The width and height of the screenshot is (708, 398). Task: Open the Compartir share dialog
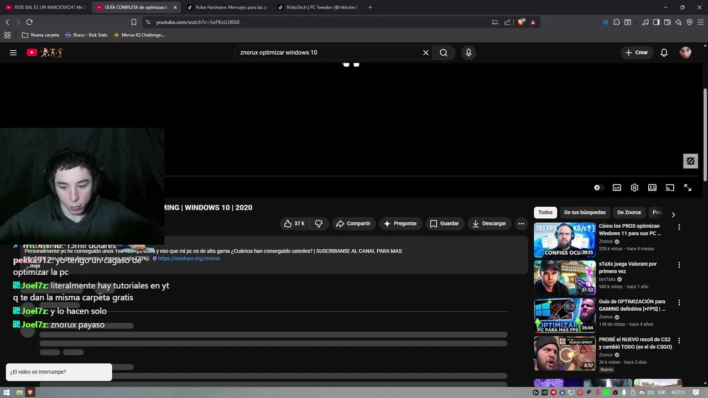coord(353,223)
